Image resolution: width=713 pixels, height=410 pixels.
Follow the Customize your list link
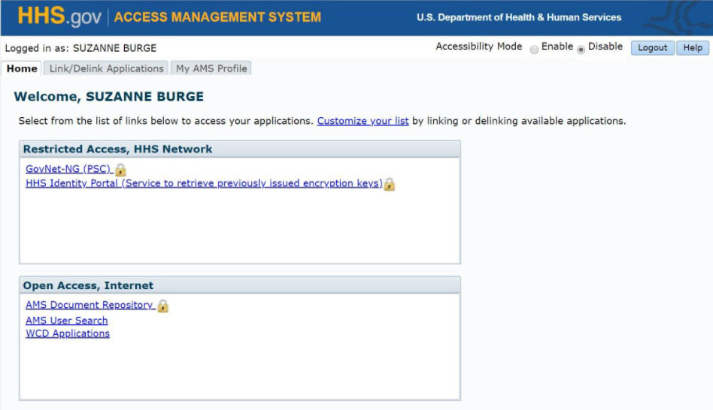[363, 121]
